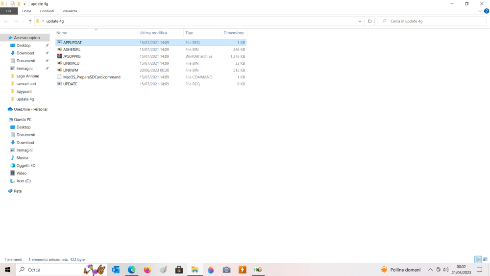
Task: Open the Visualizza ribbon tab
Action: [x=70, y=11]
